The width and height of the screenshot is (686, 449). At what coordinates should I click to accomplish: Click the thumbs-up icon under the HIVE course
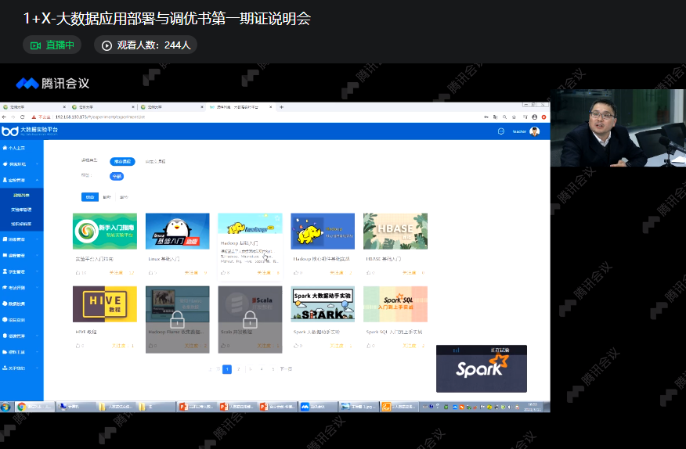click(x=75, y=345)
